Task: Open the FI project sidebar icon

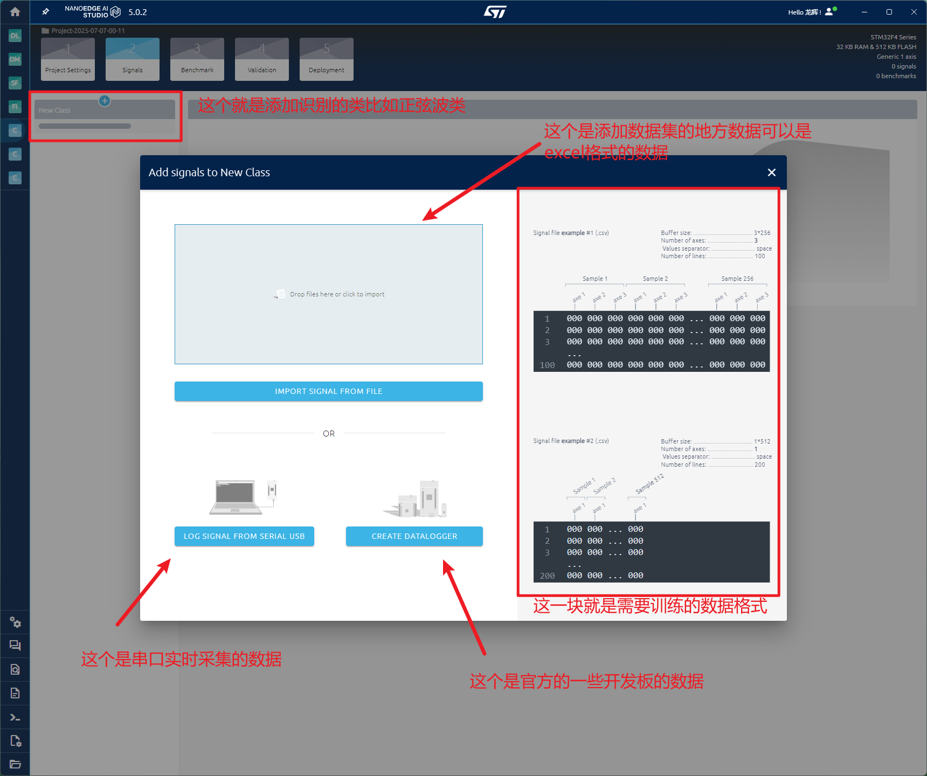Action: tap(15, 107)
